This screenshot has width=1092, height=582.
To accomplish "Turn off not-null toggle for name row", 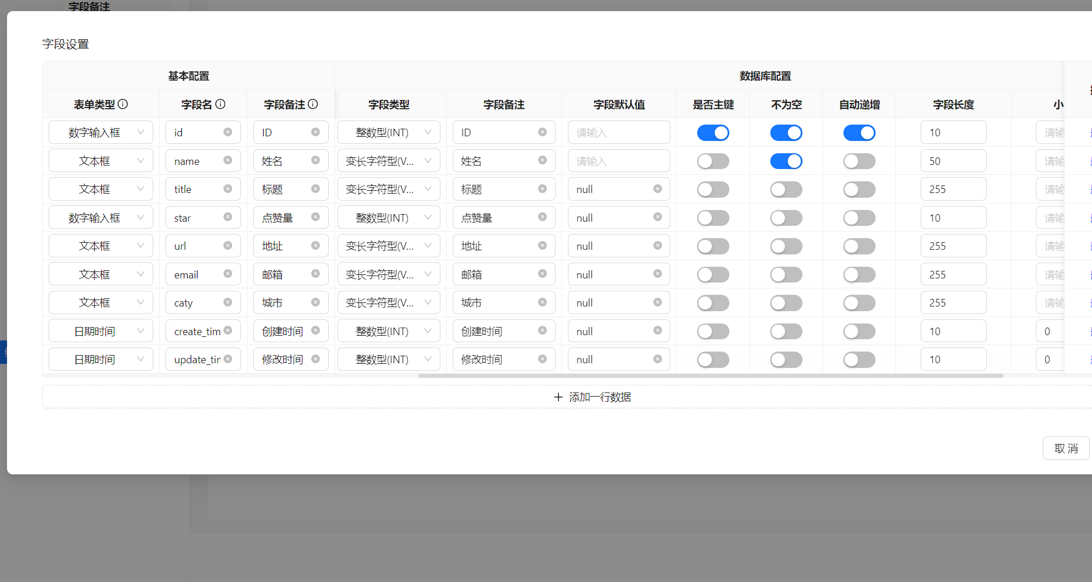I will tap(786, 161).
